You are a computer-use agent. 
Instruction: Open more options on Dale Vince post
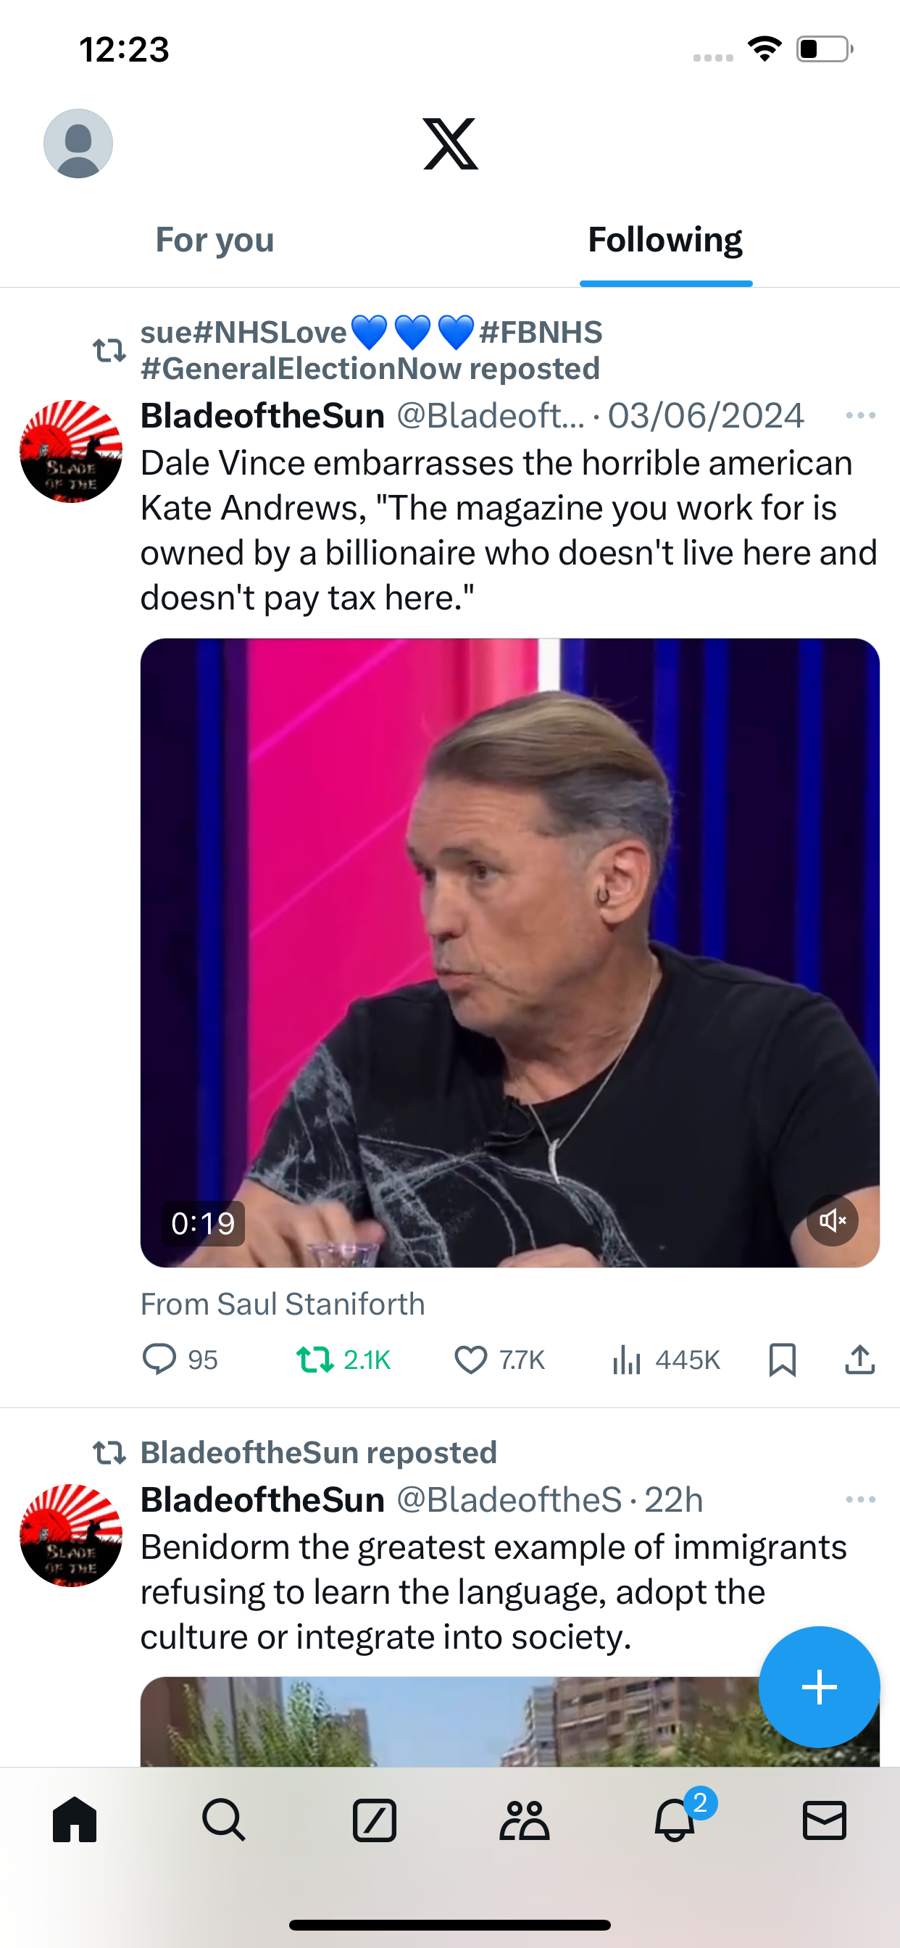[x=860, y=416]
